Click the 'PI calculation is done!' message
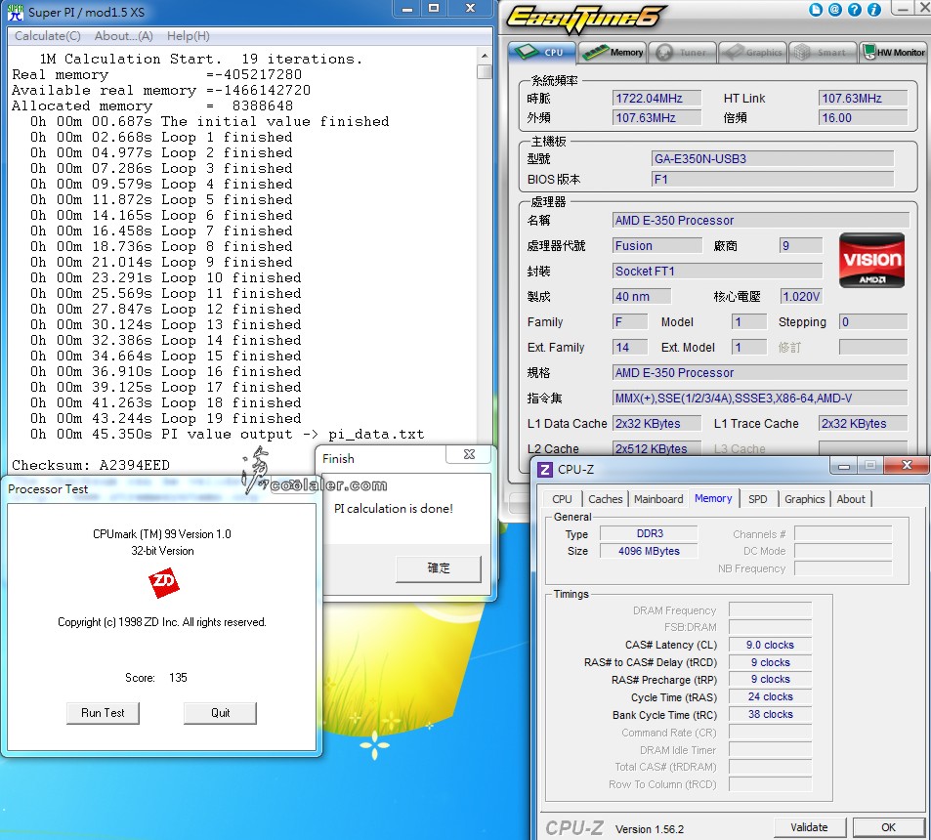Screen dimensions: 931x840 tap(394, 509)
